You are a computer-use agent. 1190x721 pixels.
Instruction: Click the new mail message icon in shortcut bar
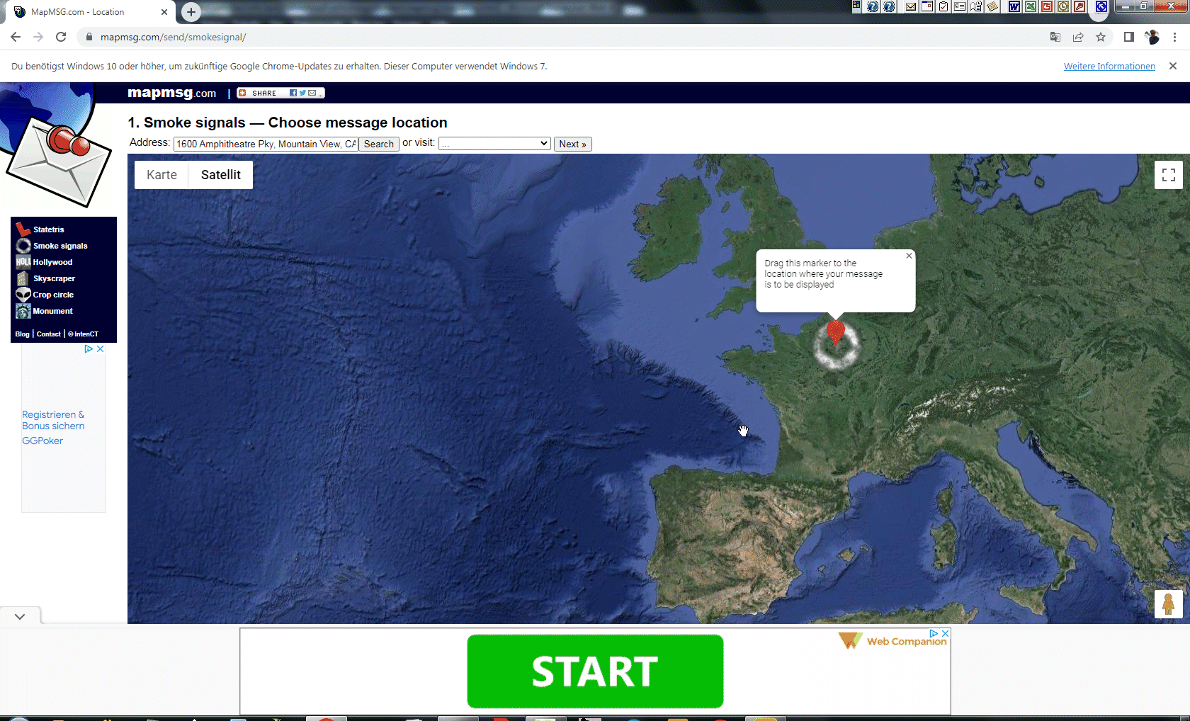[x=911, y=6]
